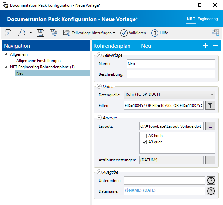Screen dimensions: 223x205
Task: Click the new template import icon
Action: click(x=8, y=33)
